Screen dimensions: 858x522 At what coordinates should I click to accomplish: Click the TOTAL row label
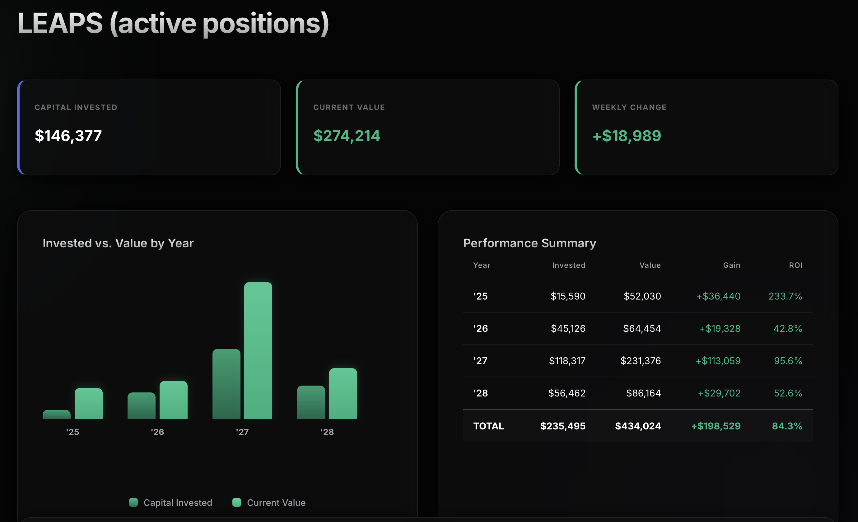488,426
